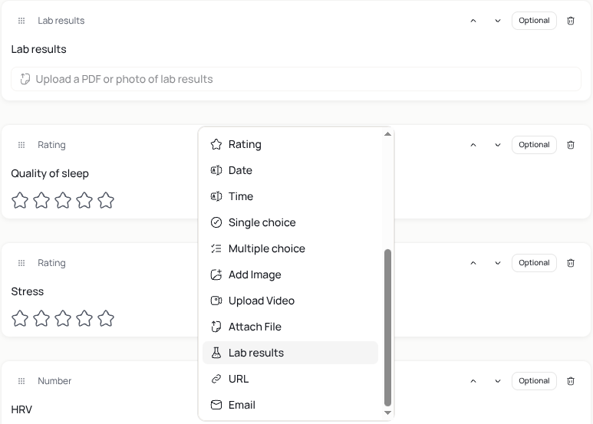Select the highlighted Lab results option
Image resolution: width=593 pixels, height=424 pixels.
point(290,353)
